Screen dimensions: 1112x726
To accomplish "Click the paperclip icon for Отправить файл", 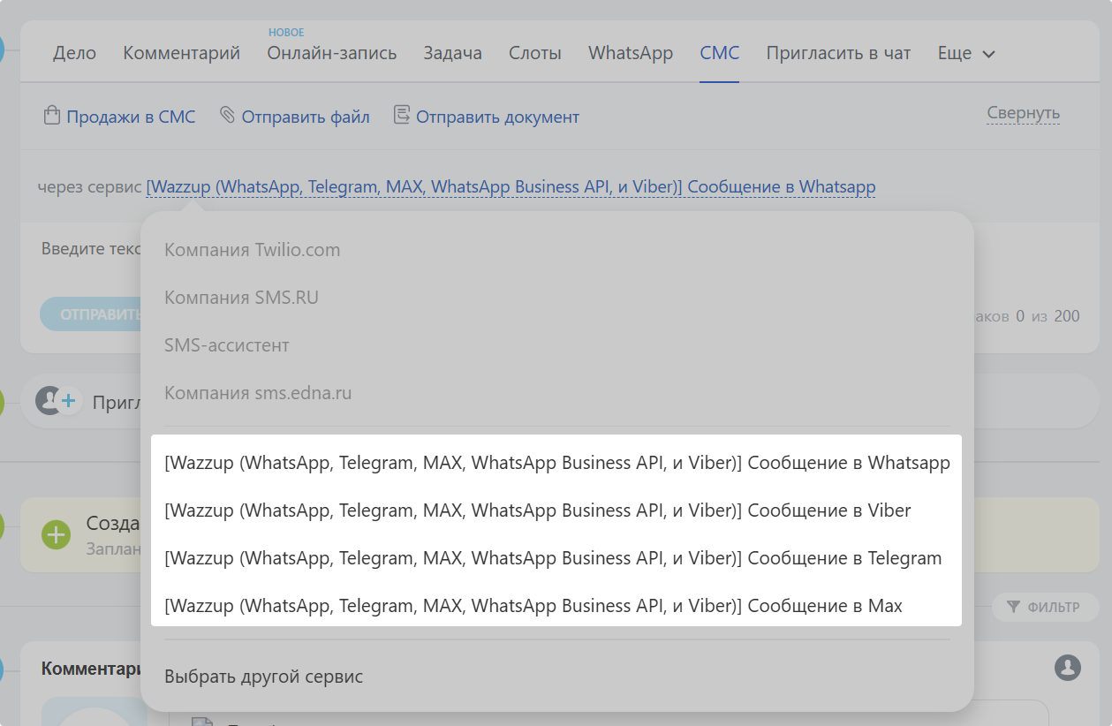I will 227,116.
